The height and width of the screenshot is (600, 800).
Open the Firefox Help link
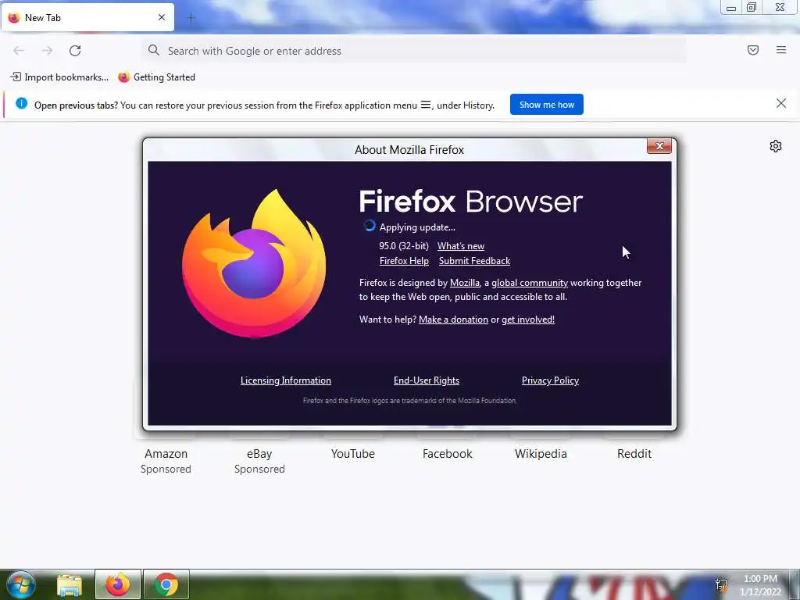[404, 261]
